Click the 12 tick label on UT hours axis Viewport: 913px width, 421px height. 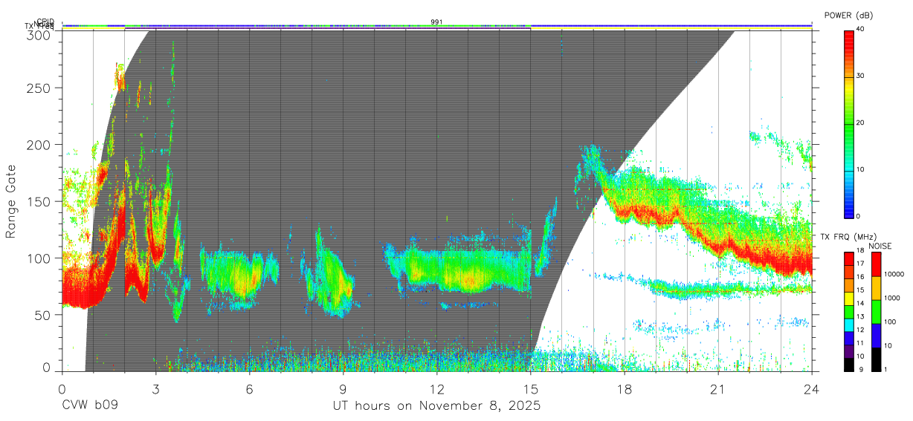(437, 388)
